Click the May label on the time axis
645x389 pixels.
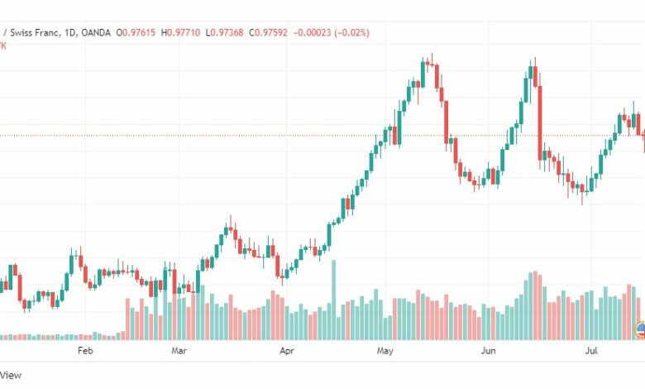pyautogui.click(x=385, y=351)
